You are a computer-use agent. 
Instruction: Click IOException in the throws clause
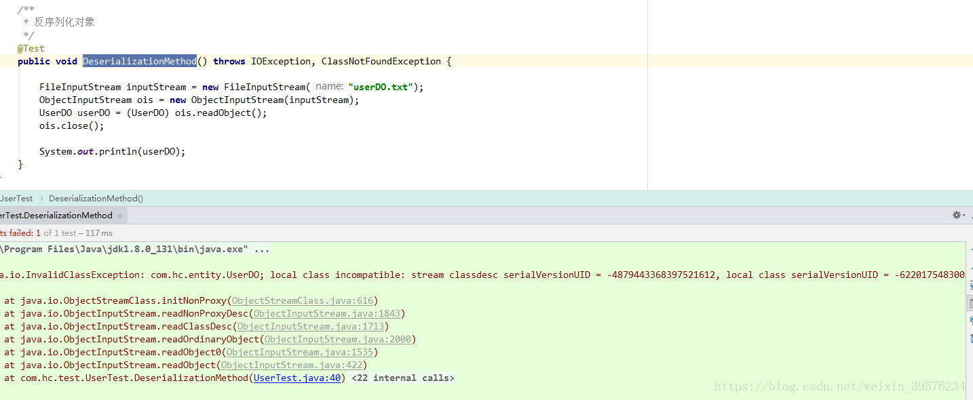coord(281,62)
